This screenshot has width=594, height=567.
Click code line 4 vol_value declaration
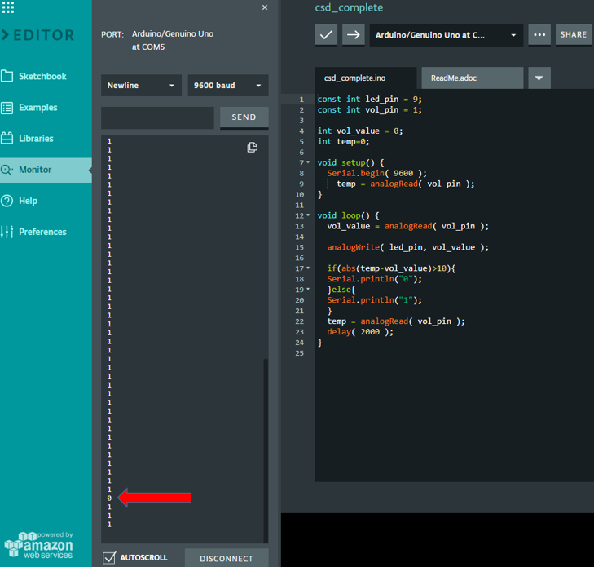360,131
